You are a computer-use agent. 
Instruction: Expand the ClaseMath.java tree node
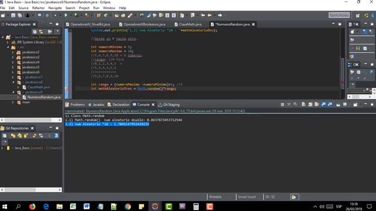18,87
